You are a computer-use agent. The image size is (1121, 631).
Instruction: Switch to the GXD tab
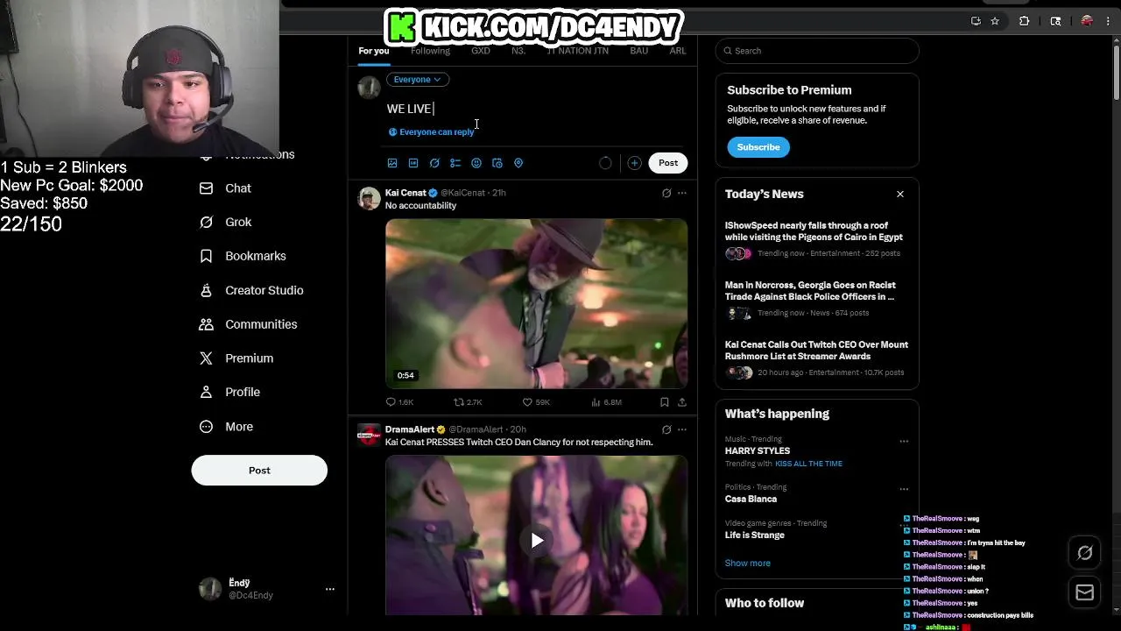coord(481,51)
